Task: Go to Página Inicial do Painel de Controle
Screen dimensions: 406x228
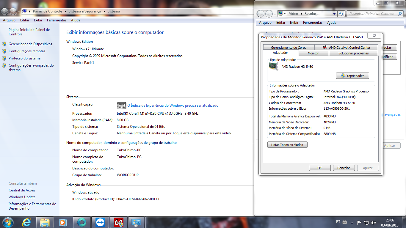Action: tap(29, 32)
